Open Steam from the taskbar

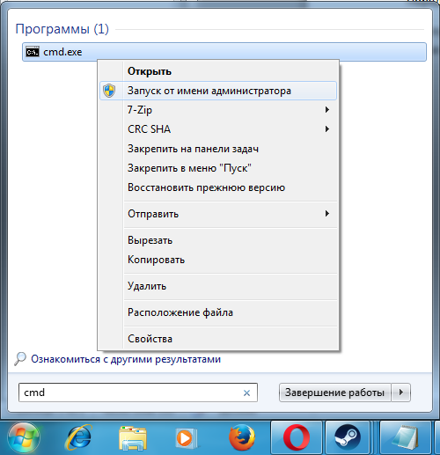coord(348,437)
